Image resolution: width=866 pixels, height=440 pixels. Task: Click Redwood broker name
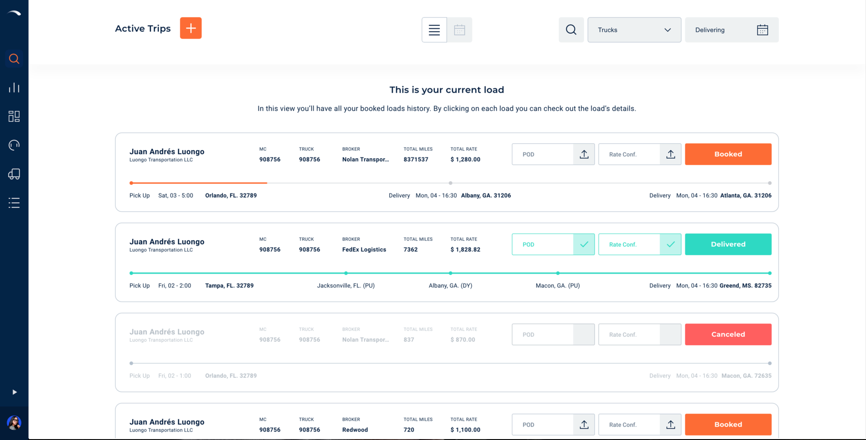355,430
